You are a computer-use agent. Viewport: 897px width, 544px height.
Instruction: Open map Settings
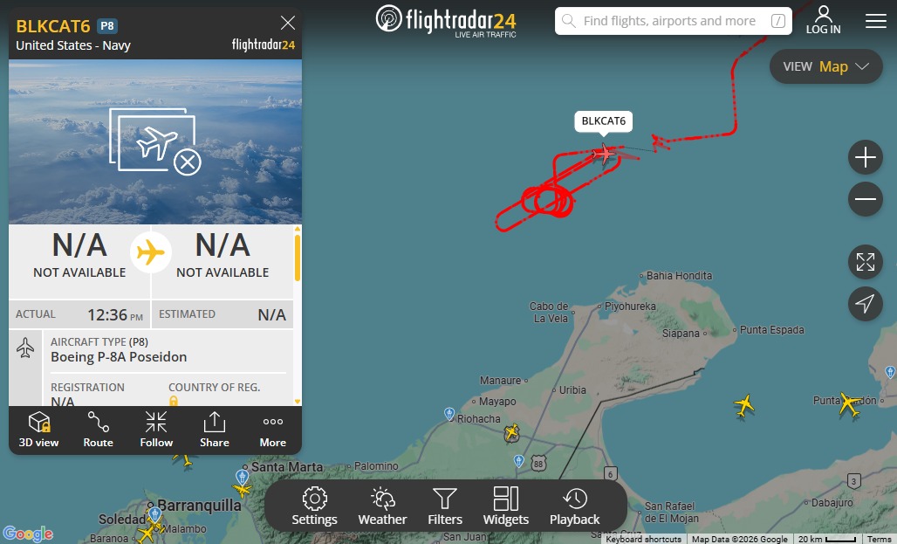click(x=315, y=506)
